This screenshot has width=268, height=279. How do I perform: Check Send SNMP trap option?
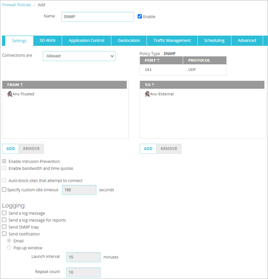(x=4, y=227)
